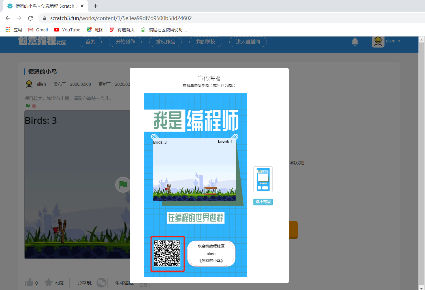Click the 宣传海报 dialog heading
Screen dimensions: 425x290
tap(209, 78)
